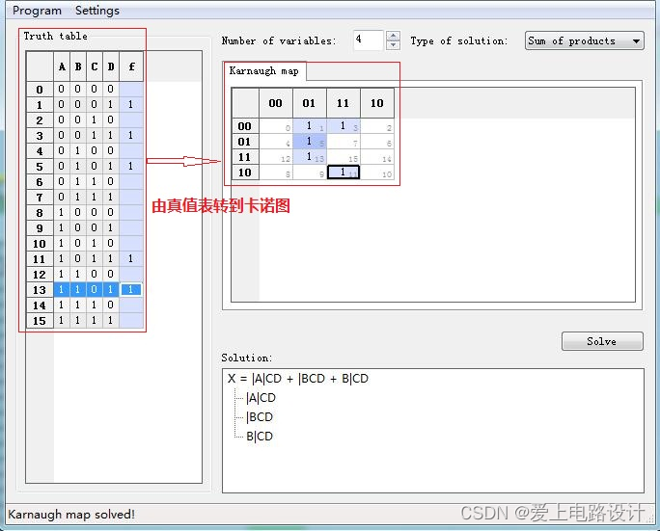The width and height of the screenshot is (660, 531).
Task: Decrease number of variables with down arrow
Action: point(393,45)
